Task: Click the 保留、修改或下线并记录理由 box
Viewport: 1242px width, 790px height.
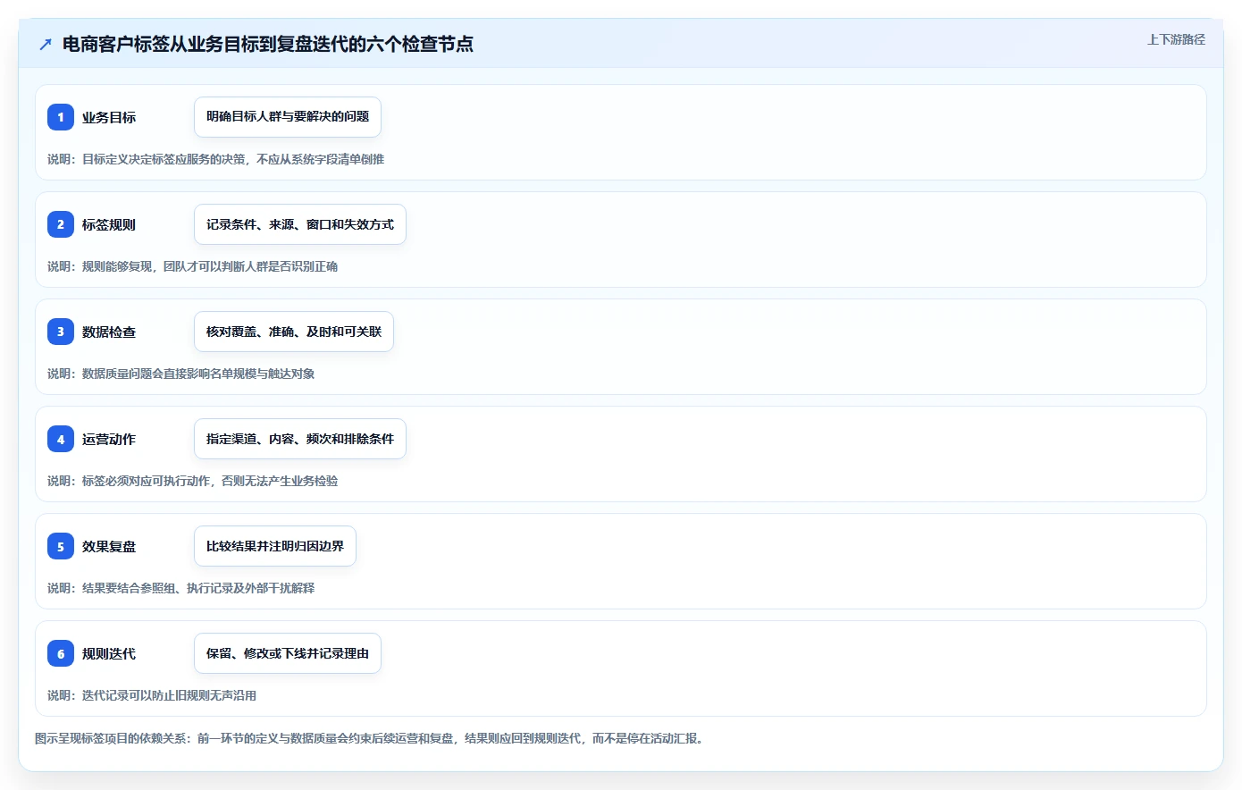Action: tap(288, 653)
